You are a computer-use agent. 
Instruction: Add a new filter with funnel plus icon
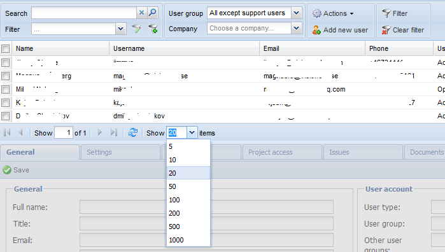coord(153,29)
